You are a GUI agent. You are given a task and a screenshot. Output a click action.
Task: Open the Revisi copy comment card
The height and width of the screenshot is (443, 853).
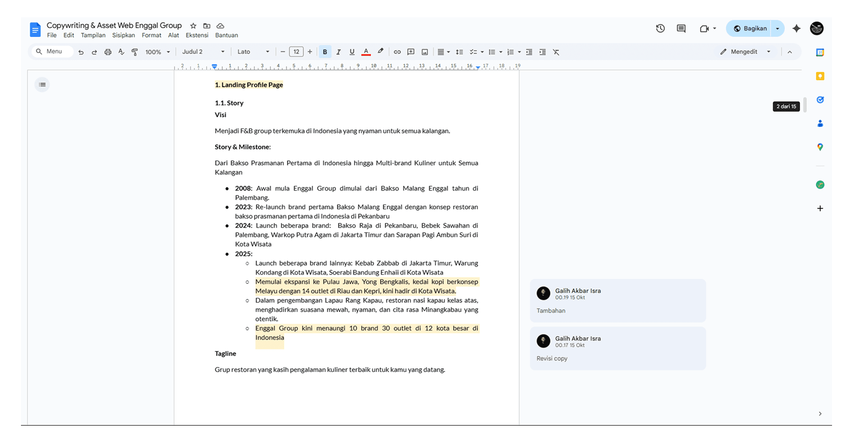point(618,348)
